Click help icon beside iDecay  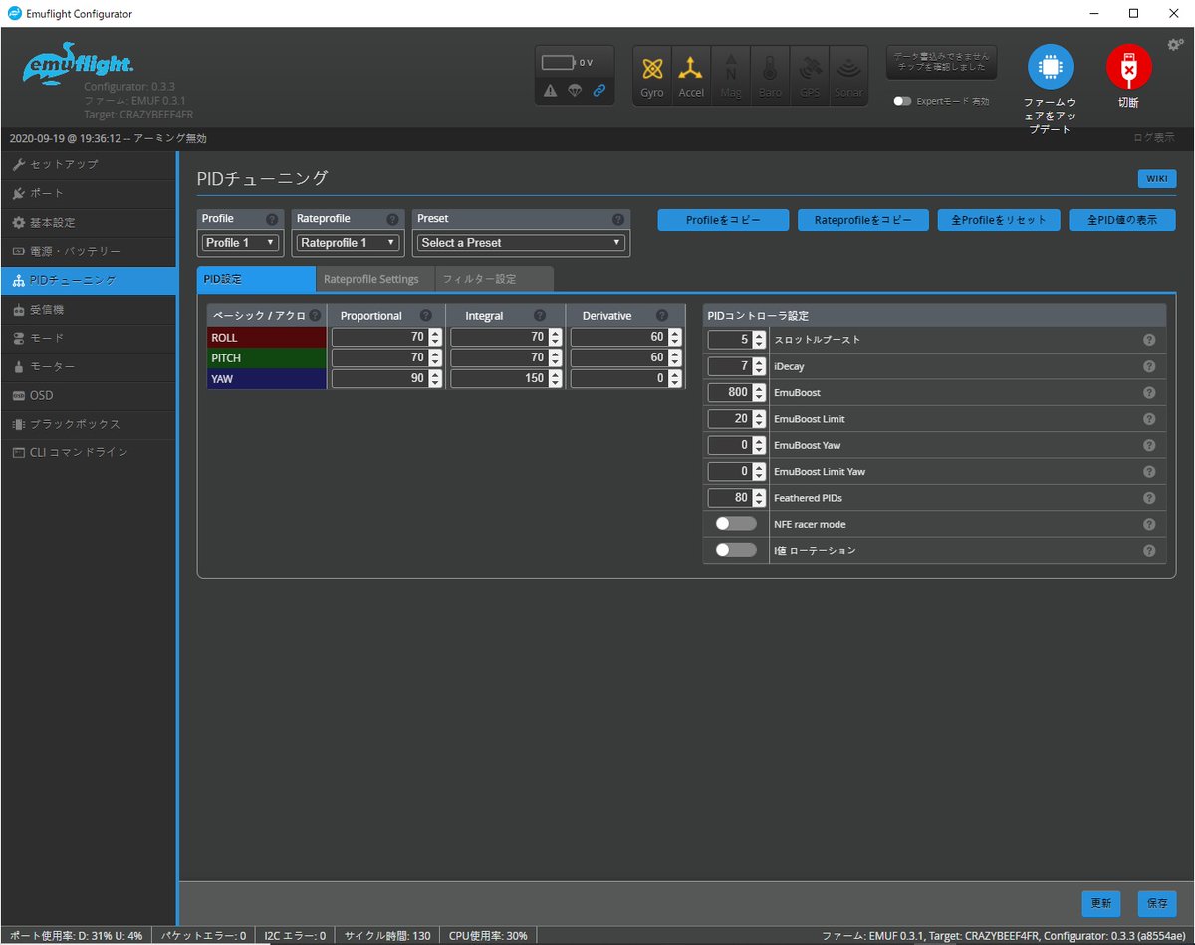pos(1149,366)
